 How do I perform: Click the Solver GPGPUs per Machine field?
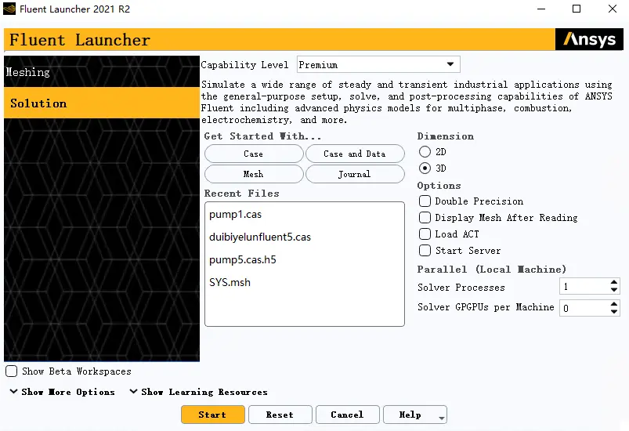[584, 308]
